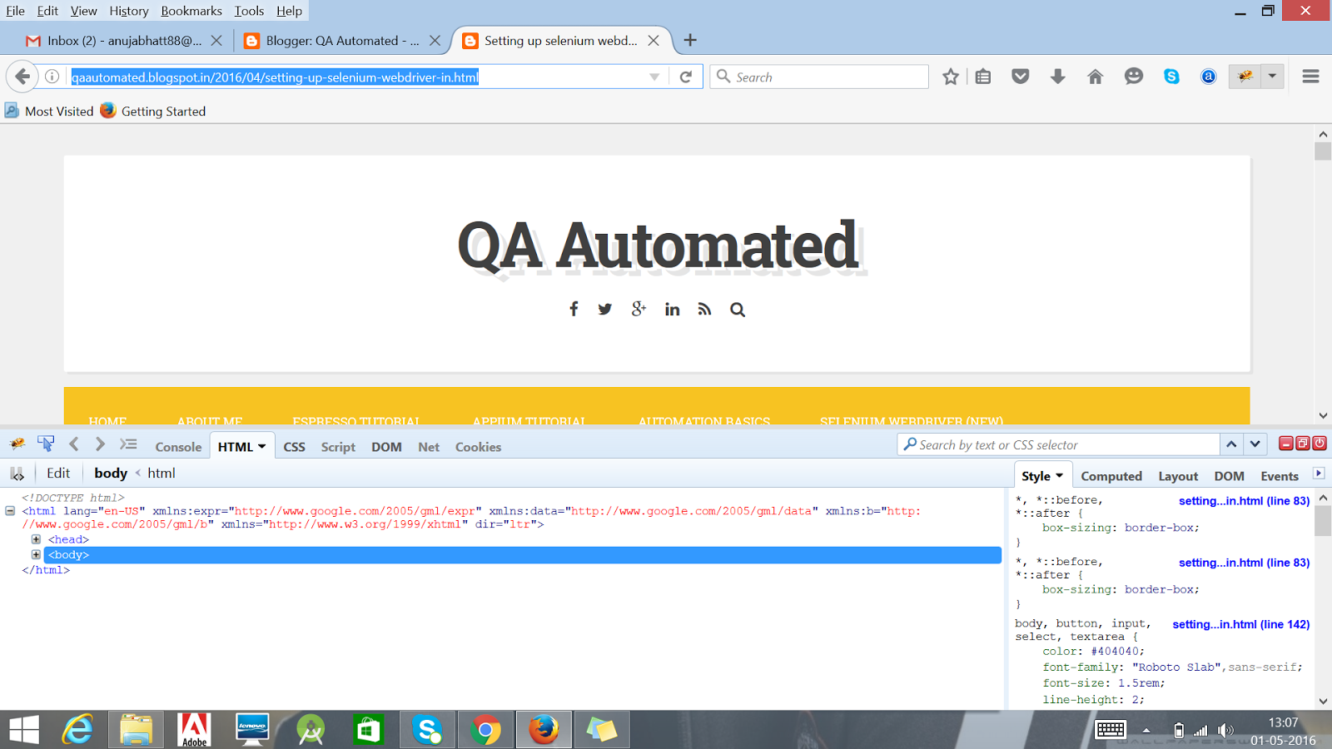Open the blog search magnifier icon
1332x749 pixels.
click(738, 310)
